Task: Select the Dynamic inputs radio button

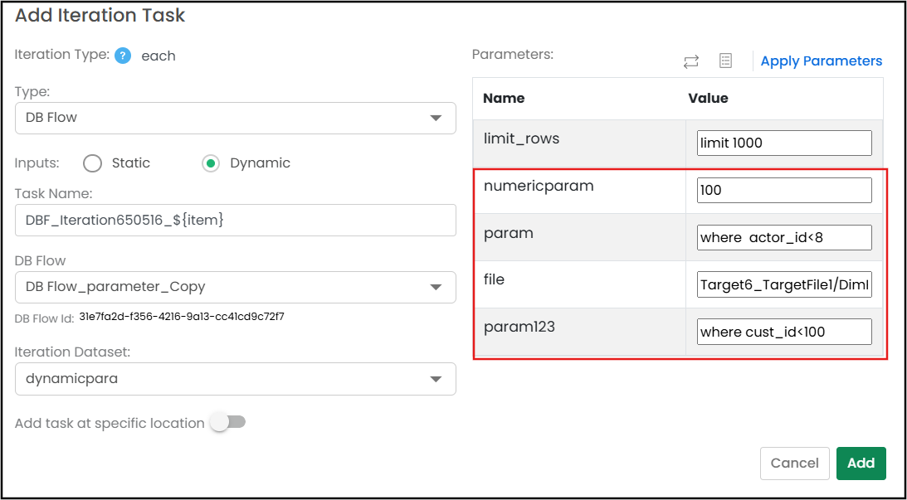Action: [211, 163]
